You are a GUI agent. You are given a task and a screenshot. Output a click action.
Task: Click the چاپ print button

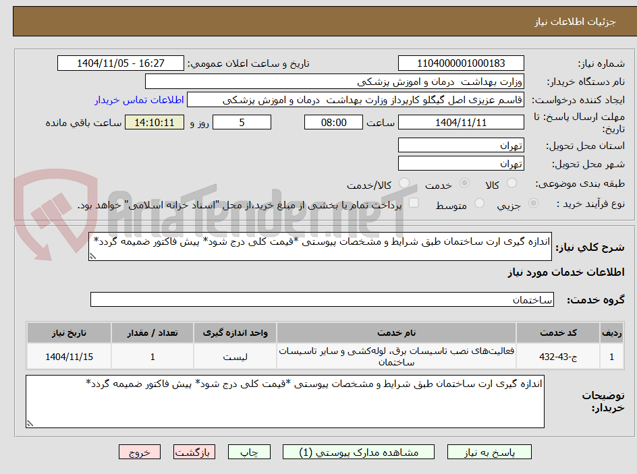249,452
